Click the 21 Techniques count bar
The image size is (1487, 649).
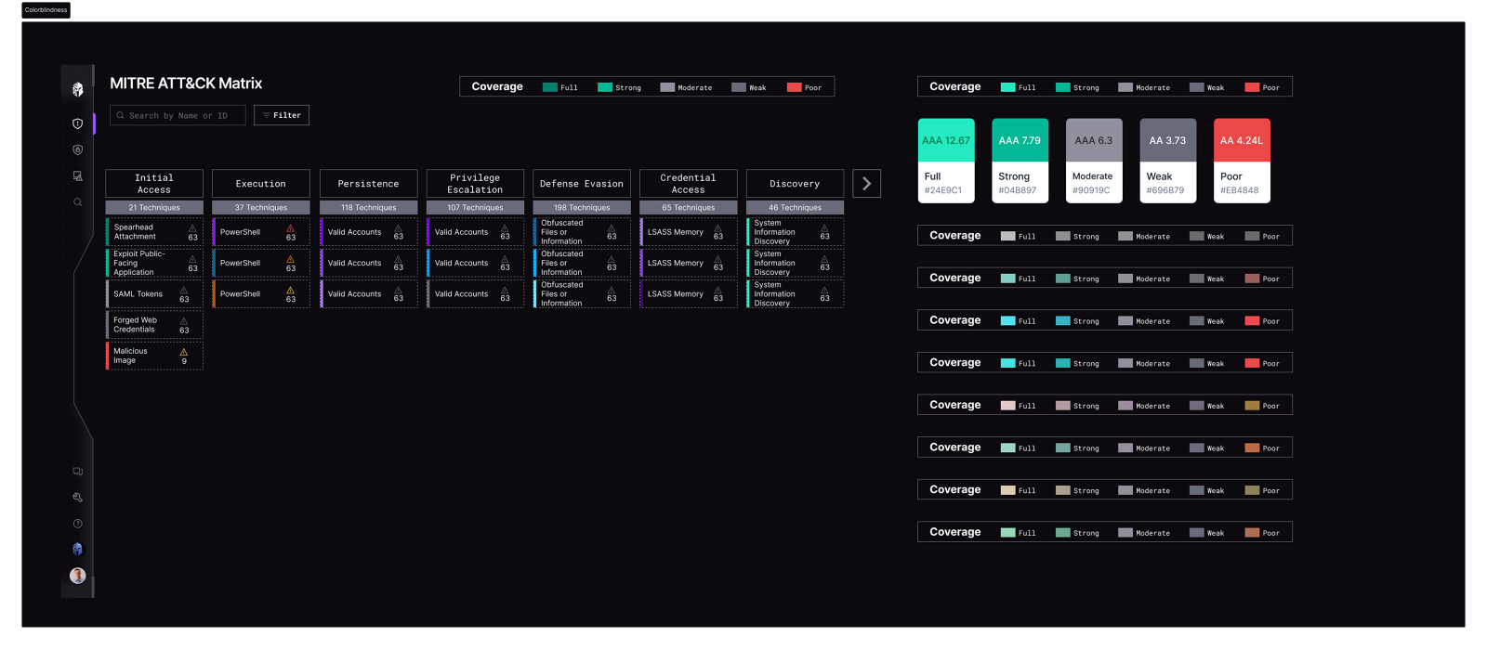(154, 208)
